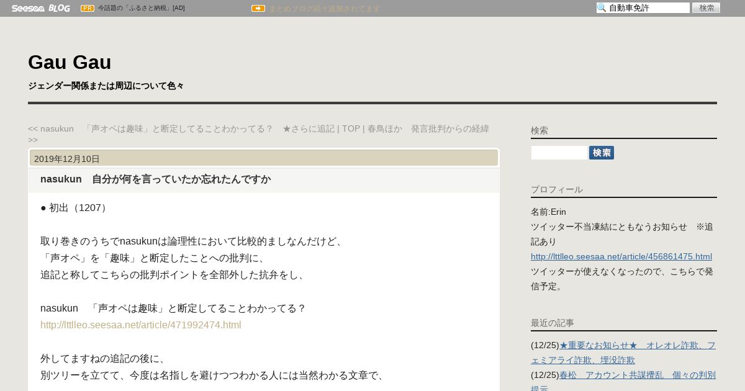Select the text ● 初出（1207）
This screenshot has height=391, width=745.
(76, 208)
